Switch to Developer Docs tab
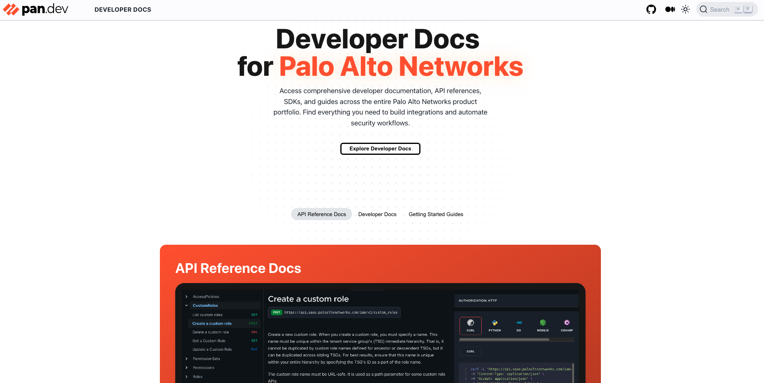 pyautogui.click(x=377, y=214)
